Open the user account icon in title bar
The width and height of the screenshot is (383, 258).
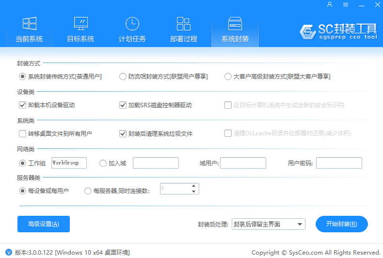330,4
